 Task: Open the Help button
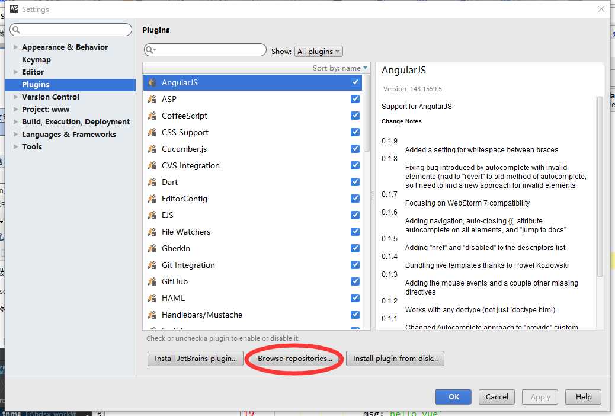point(583,397)
